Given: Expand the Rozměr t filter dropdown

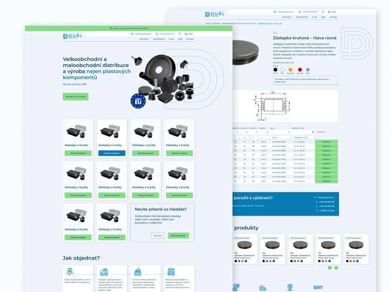Looking at the screenshot, I should tap(267, 132).
